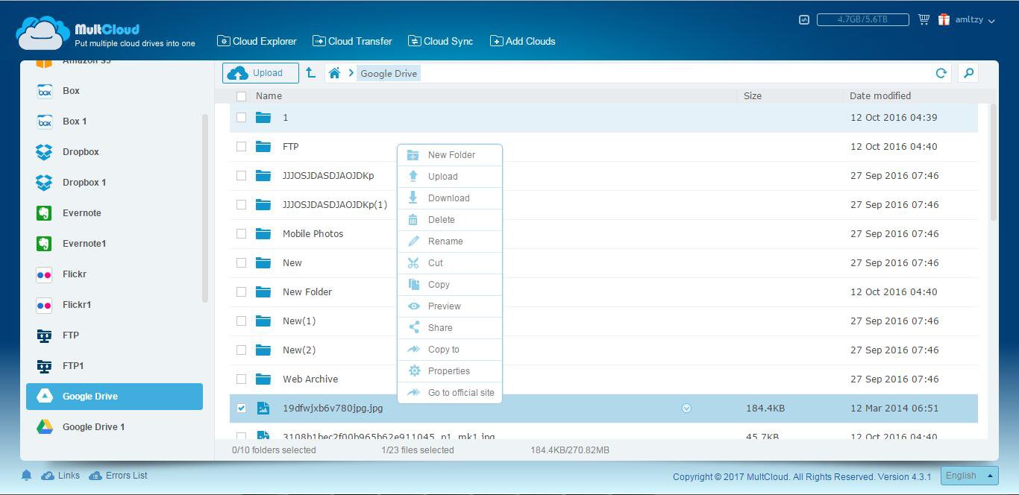
Task: Open the amltzy account dropdown
Action: pyautogui.click(x=975, y=20)
